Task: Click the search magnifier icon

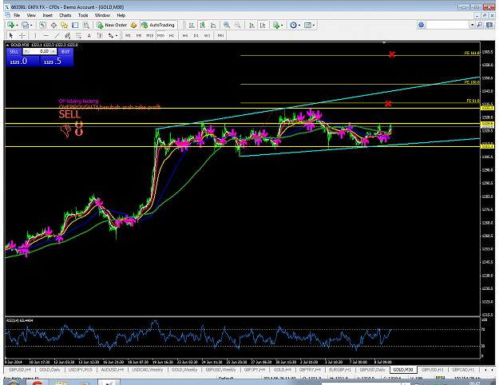Action: [480, 25]
